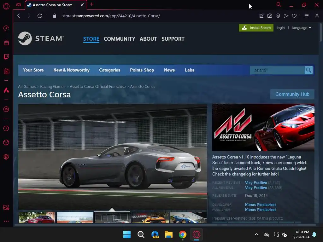Submit search with magnifier button
Image resolution: width=323 pixels, height=242 pixels.
pyautogui.click(x=308, y=70)
